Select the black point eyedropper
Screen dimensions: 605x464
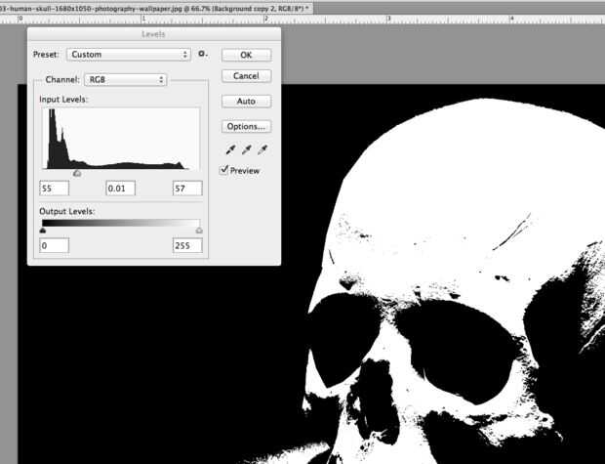point(229,150)
